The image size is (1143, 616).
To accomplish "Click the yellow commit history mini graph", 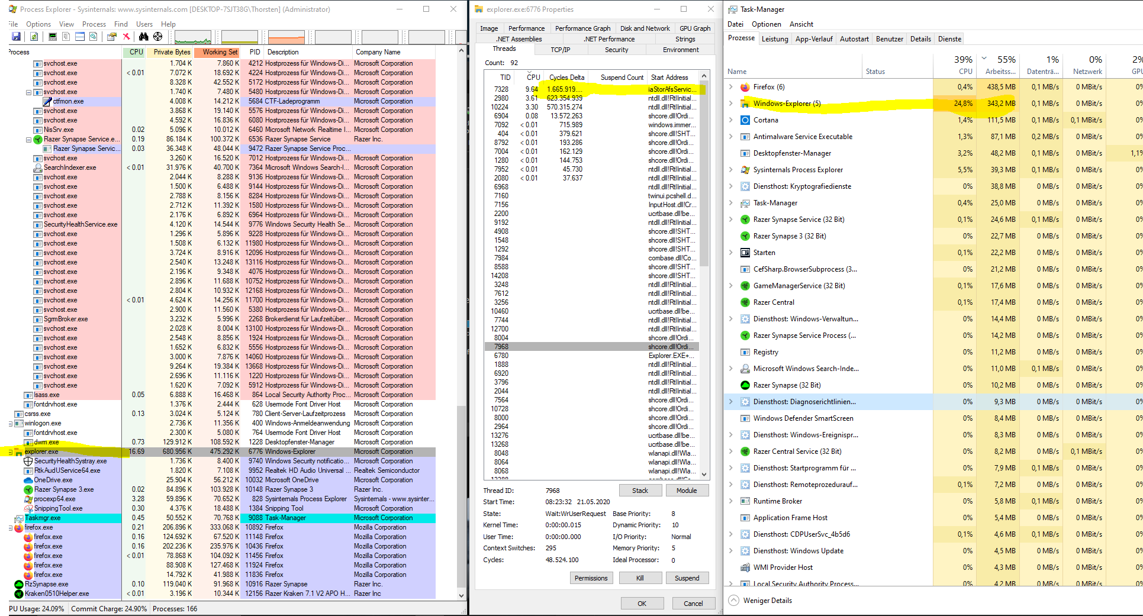I will pyautogui.click(x=240, y=37).
